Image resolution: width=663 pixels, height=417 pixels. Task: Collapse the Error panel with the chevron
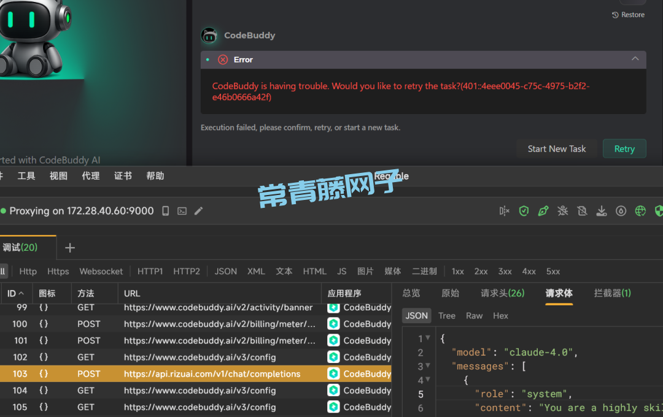pyautogui.click(x=635, y=59)
